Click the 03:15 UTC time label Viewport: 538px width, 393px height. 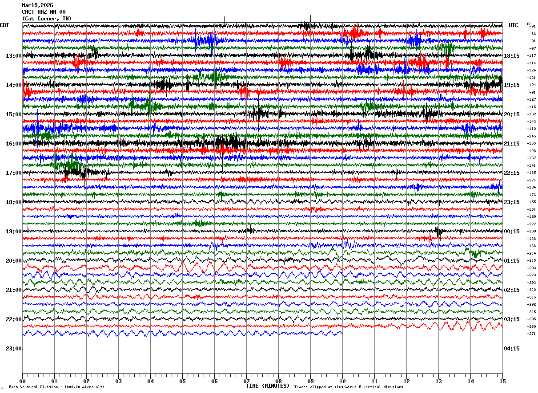coord(512,319)
